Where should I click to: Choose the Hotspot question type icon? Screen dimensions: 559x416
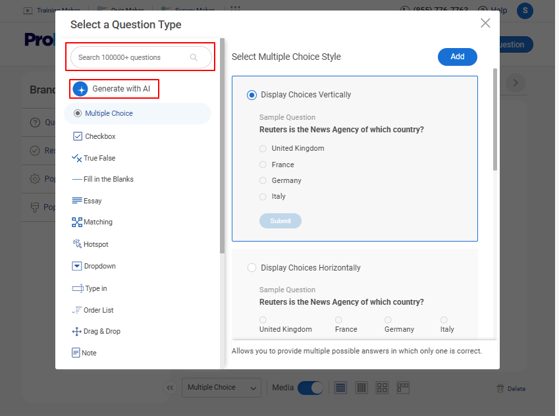tap(77, 244)
